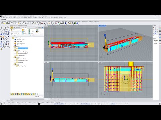Click the Compare button in the Simulate panel

(39, 32)
